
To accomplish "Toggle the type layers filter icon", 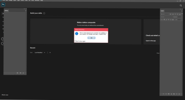I will pos(175,14).
